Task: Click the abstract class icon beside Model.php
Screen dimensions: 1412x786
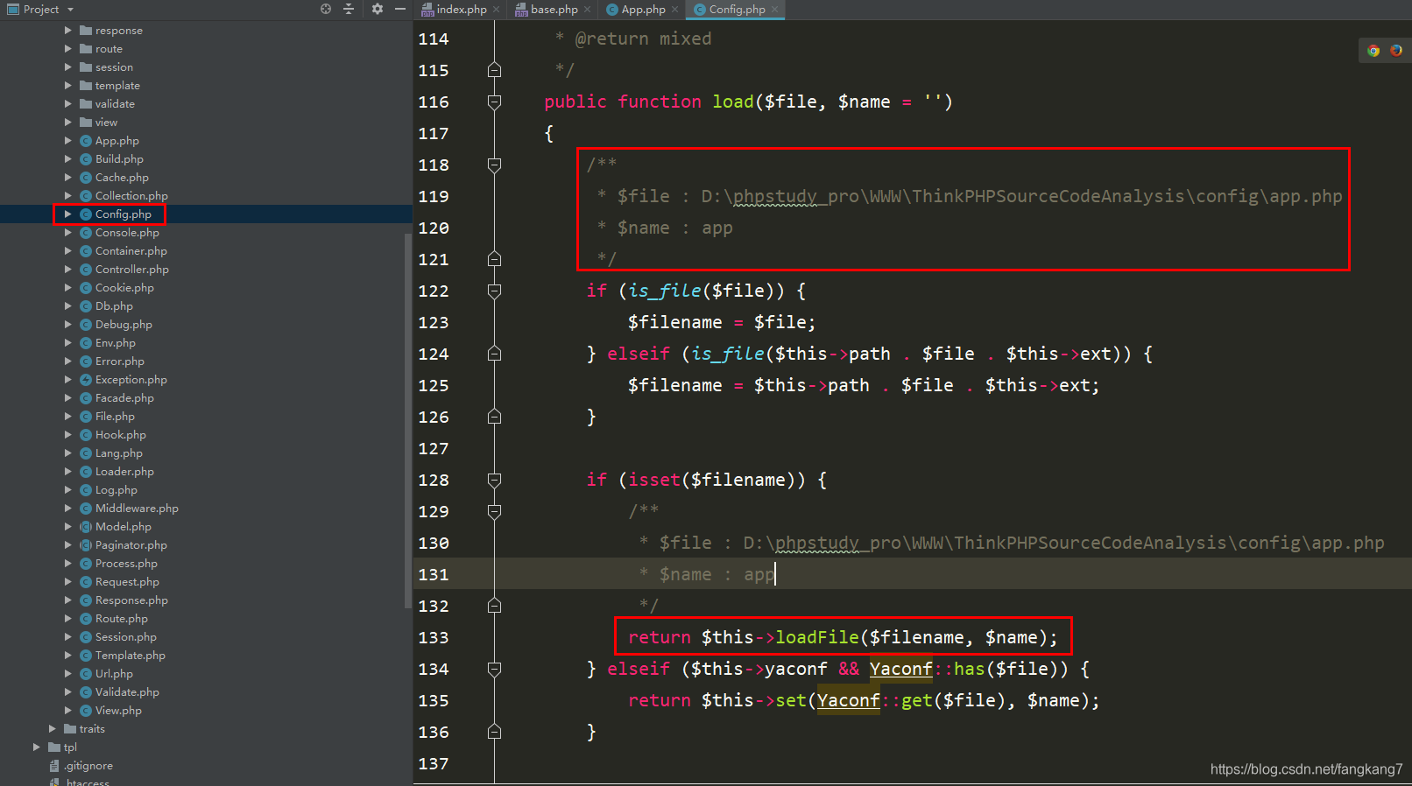Action: click(x=86, y=527)
